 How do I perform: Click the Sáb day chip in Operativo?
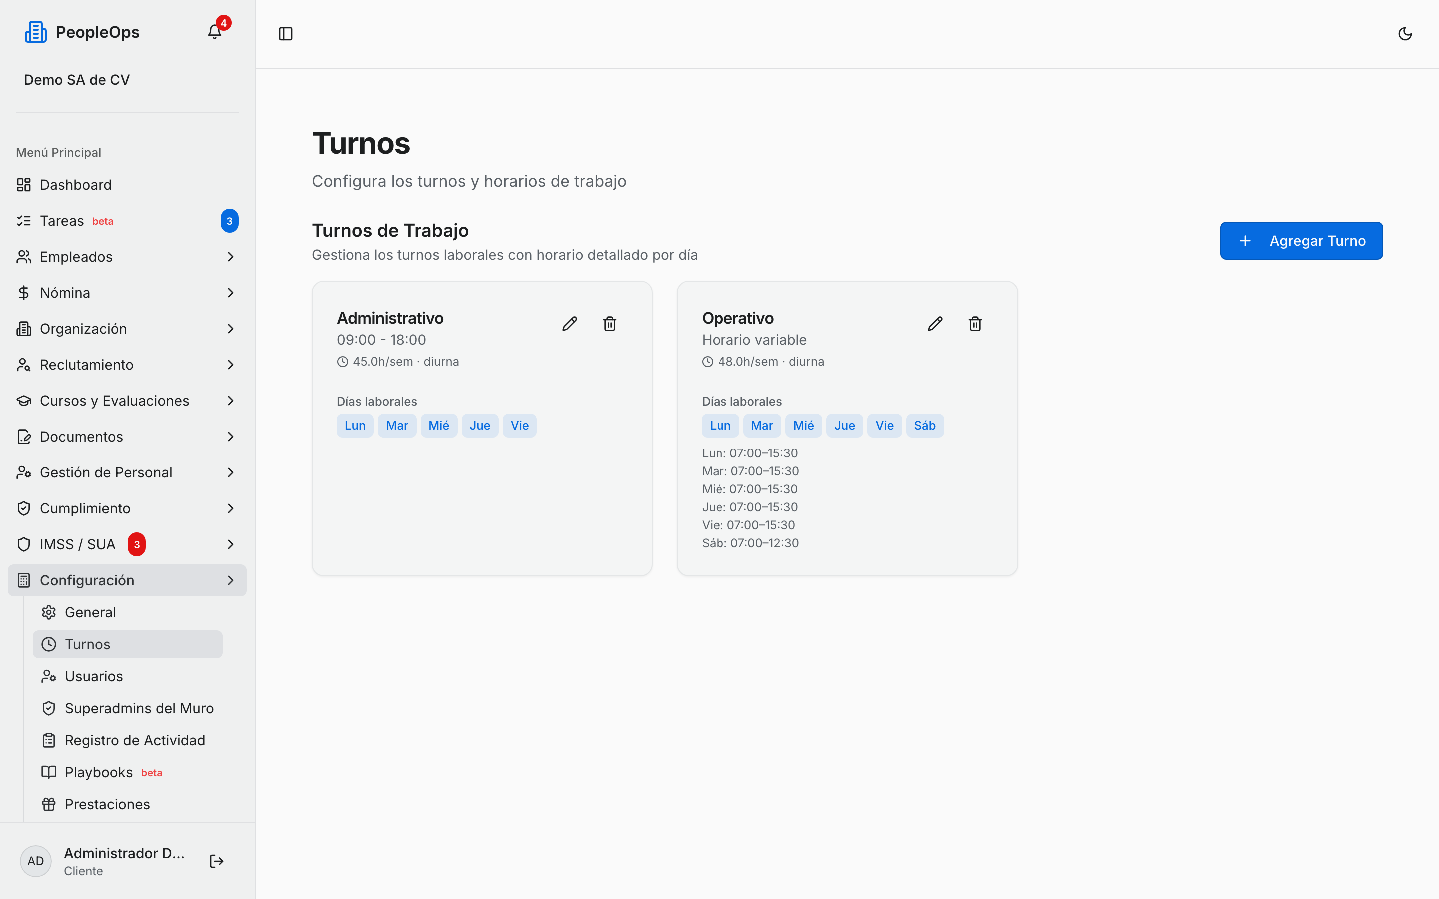point(925,425)
